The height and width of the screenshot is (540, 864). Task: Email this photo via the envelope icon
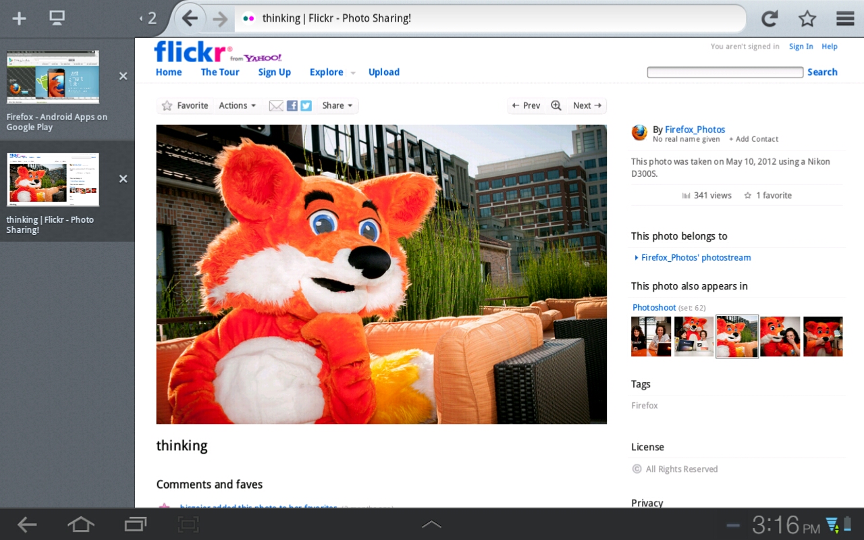[276, 105]
